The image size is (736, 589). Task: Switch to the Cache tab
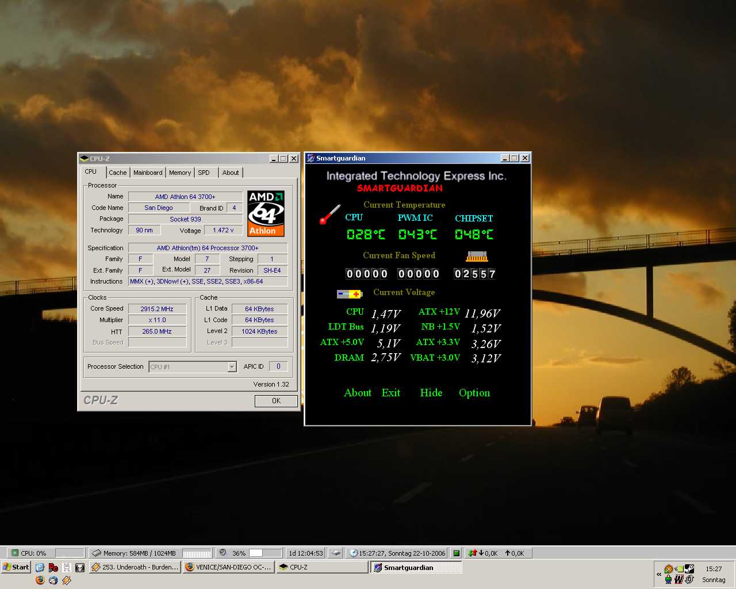(118, 173)
